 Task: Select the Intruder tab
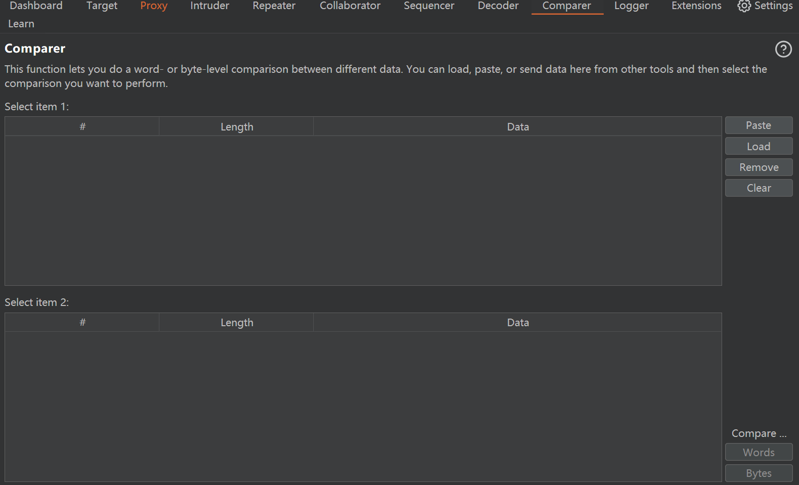tap(209, 6)
